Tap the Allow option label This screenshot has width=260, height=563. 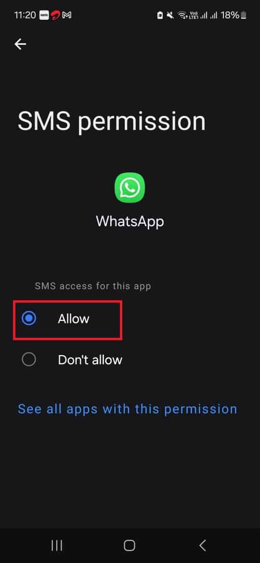point(74,319)
